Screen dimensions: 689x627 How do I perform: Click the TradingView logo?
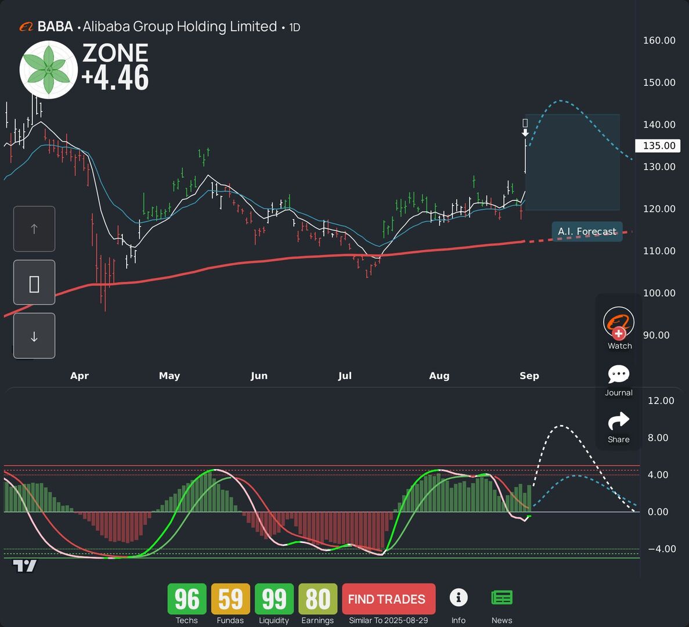[x=24, y=566]
